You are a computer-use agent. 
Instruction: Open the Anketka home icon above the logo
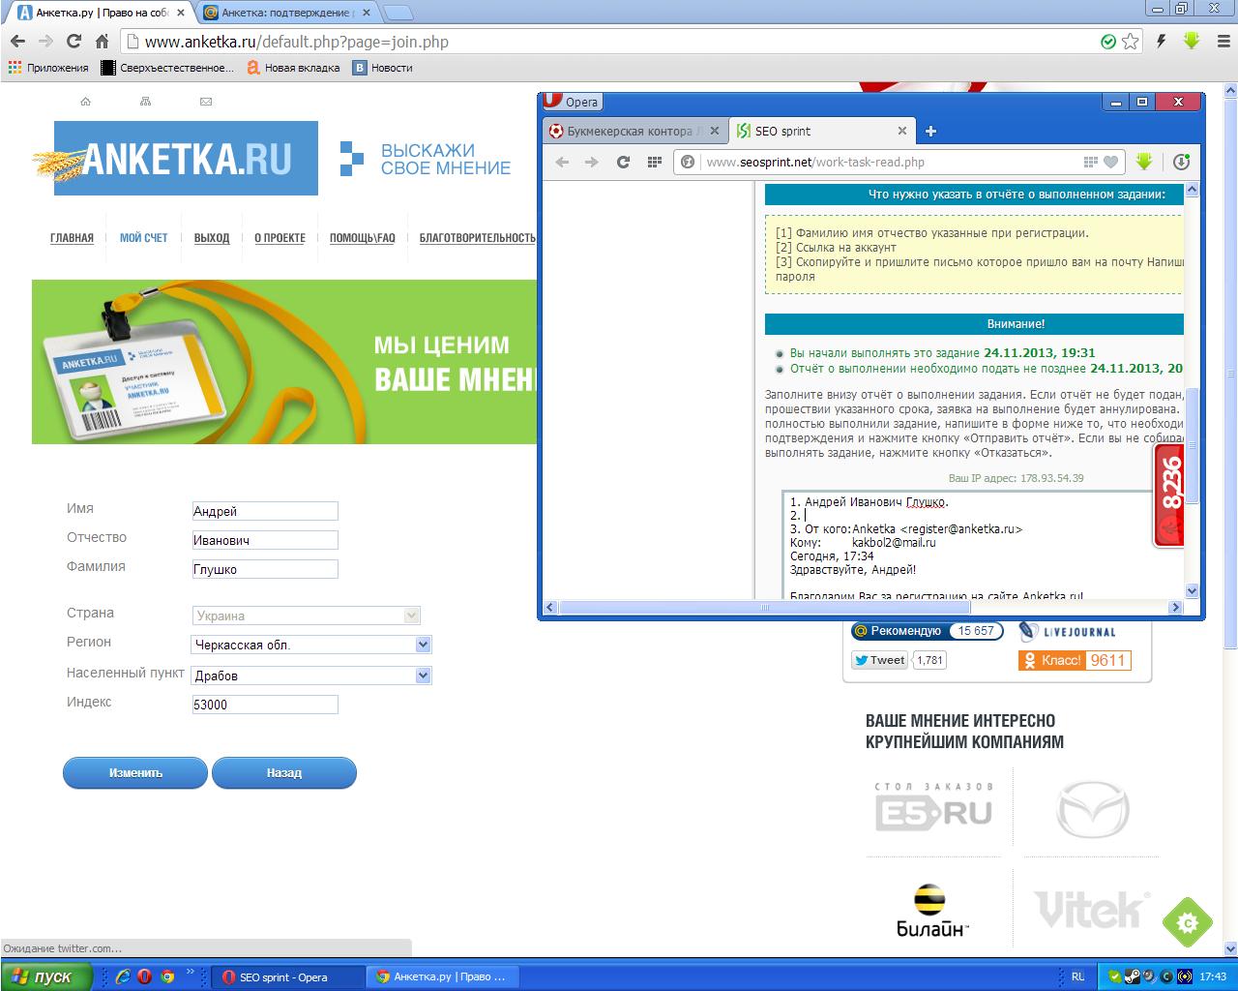(85, 102)
